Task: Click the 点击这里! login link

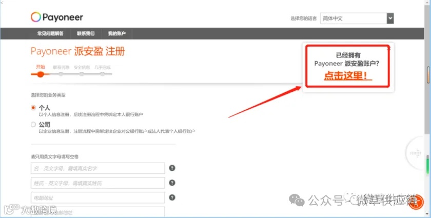Action: pos(348,75)
